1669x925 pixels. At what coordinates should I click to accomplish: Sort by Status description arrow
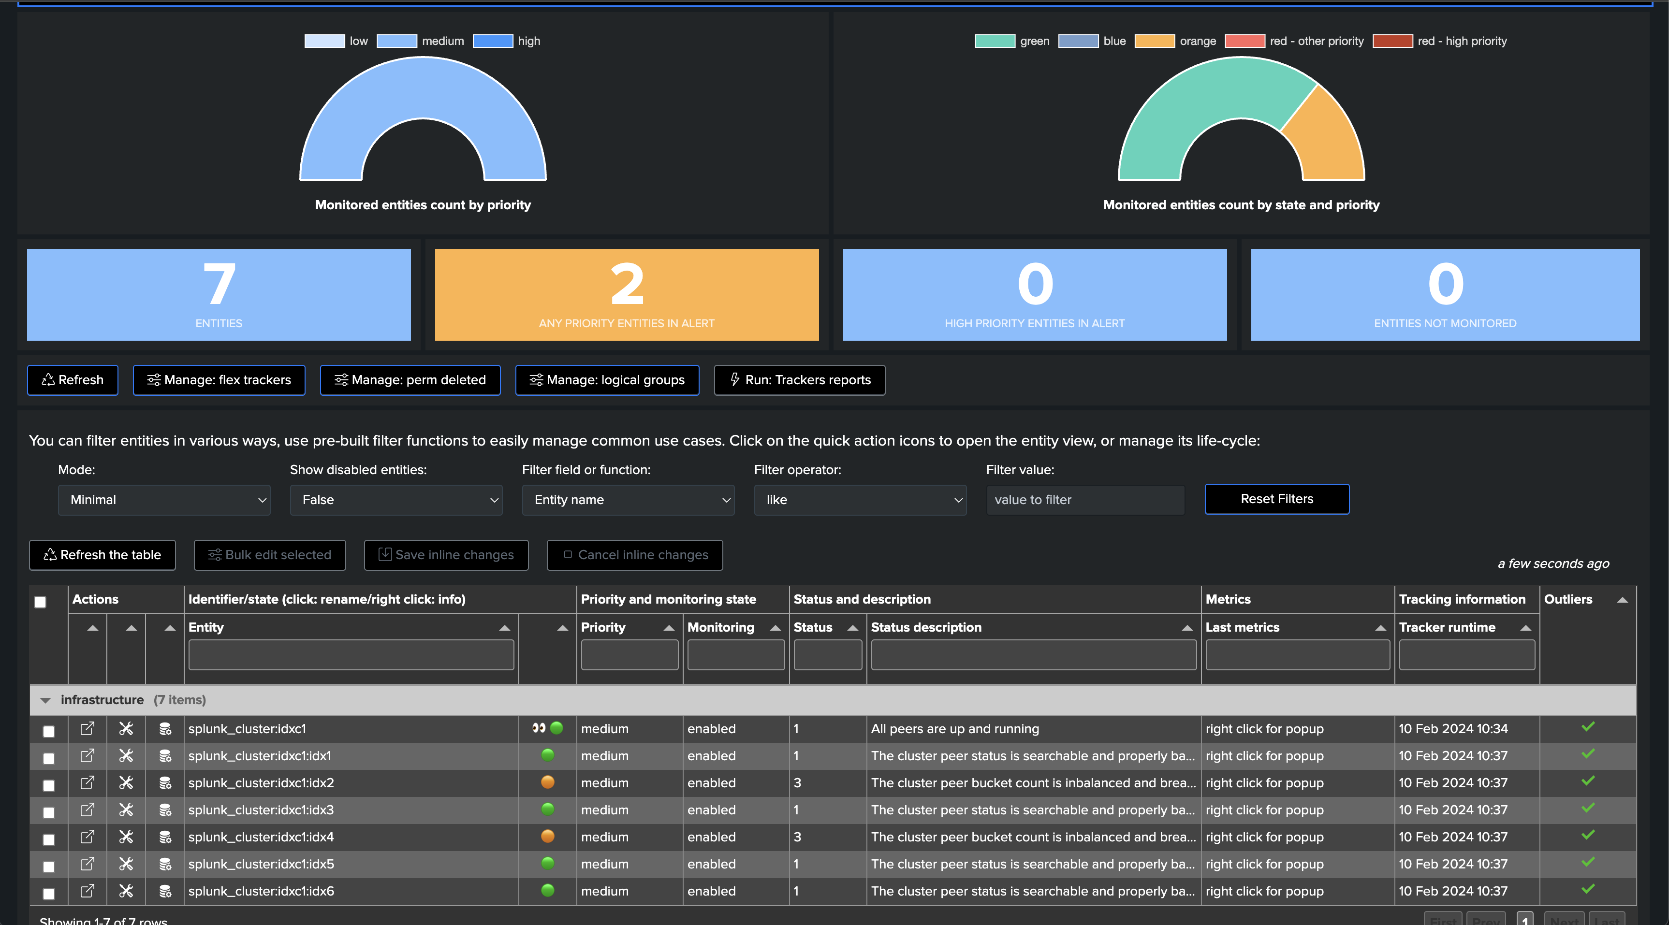coord(1187,628)
